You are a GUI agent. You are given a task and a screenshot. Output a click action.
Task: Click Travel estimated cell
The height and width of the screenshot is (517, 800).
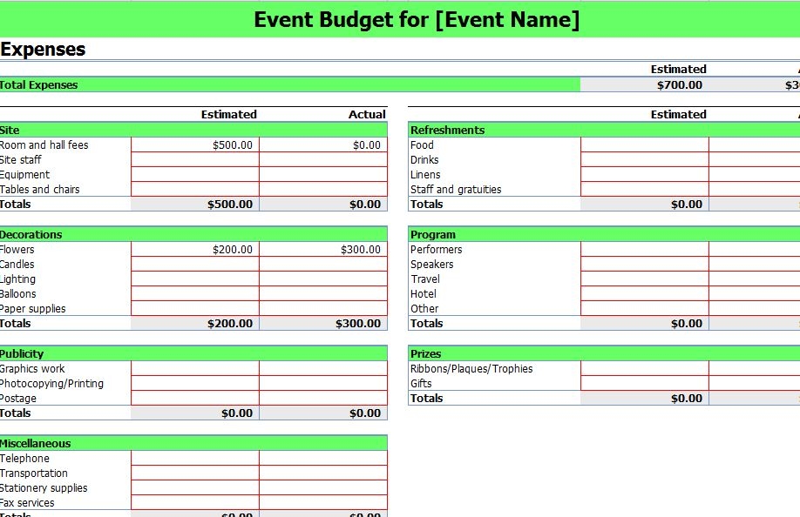(x=644, y=279)
